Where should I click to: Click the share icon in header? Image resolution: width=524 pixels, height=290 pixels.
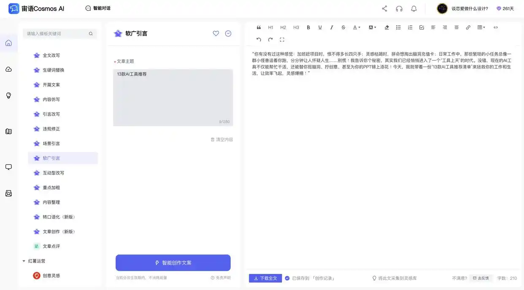[x=384, y=8]
